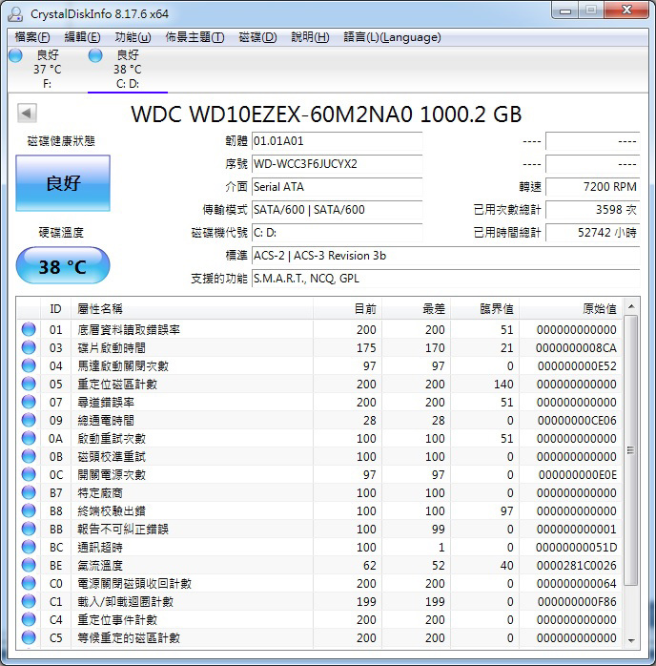Click status orb for attribute 01 row
Image resolution: width=656 pixels, height=666 pixels.
tap(29, 329)
